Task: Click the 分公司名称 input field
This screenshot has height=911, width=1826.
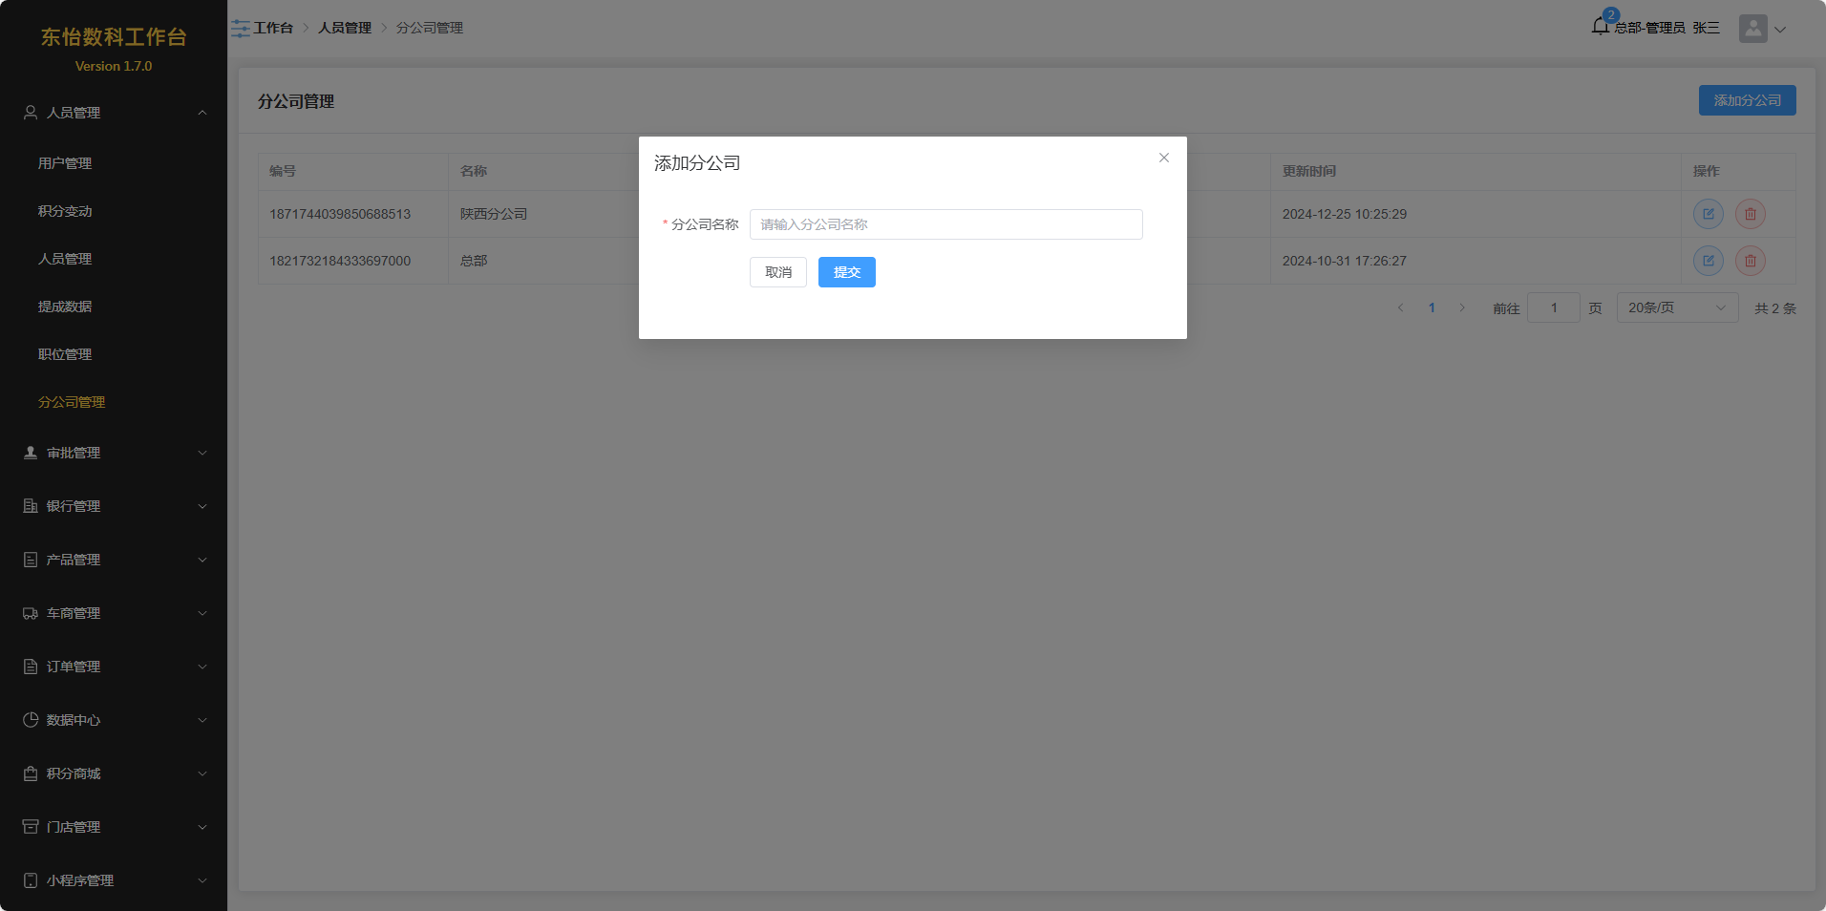Action: (x=945, y=224)
